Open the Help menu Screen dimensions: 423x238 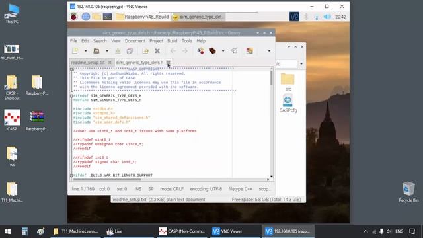click(201, 41)
